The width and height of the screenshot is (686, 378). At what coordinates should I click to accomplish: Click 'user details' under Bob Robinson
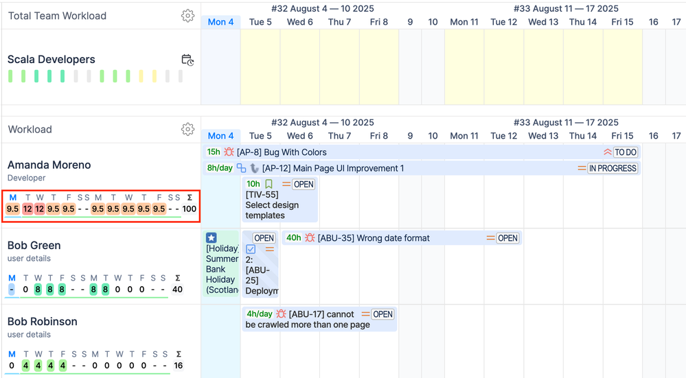click(x=29, y=334)
